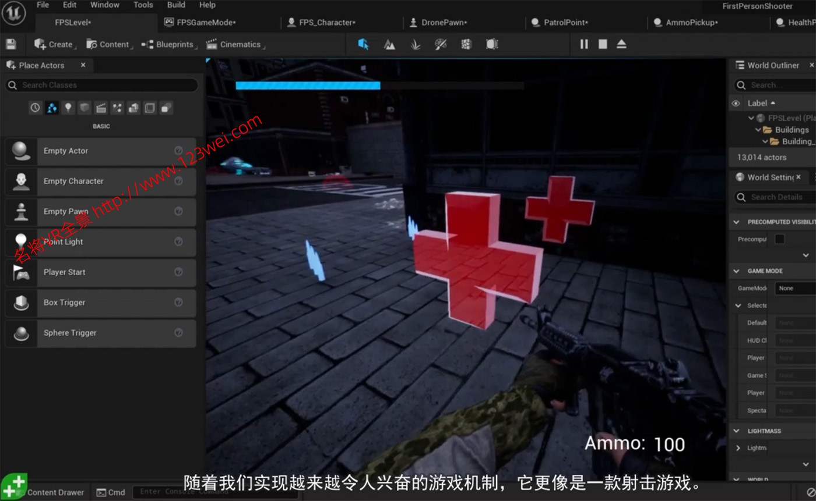Screen dimensions: 816x501
Task: Select the Visual Effects category icon
Action: pyautogui.click(x=116, y=107)
